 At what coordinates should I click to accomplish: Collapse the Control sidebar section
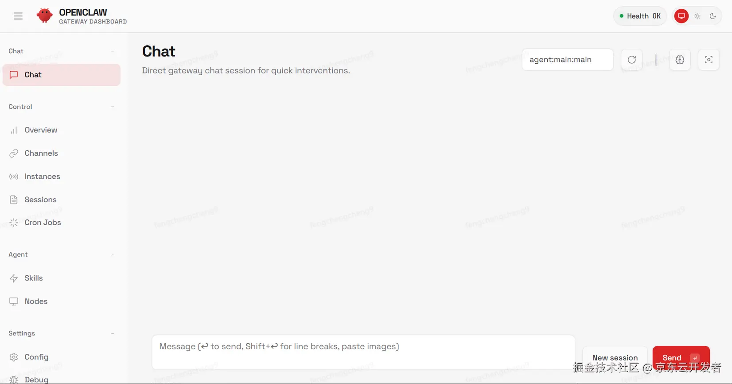(113, 107)
